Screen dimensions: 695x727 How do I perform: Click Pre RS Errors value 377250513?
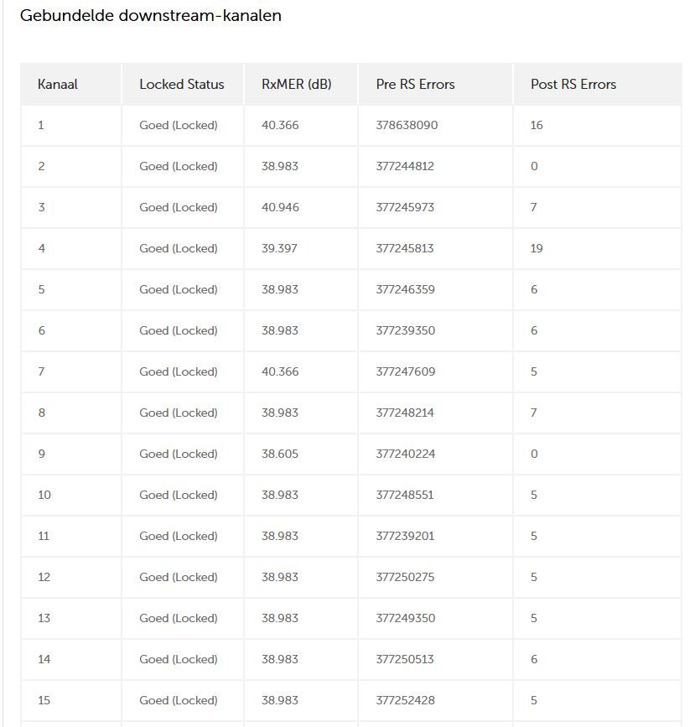tap(405, 659)
